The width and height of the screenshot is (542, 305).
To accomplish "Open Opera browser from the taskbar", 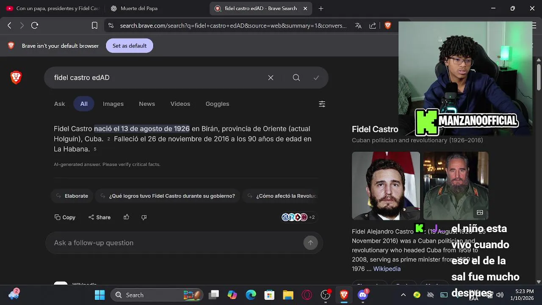I will [x=307, y=295].
